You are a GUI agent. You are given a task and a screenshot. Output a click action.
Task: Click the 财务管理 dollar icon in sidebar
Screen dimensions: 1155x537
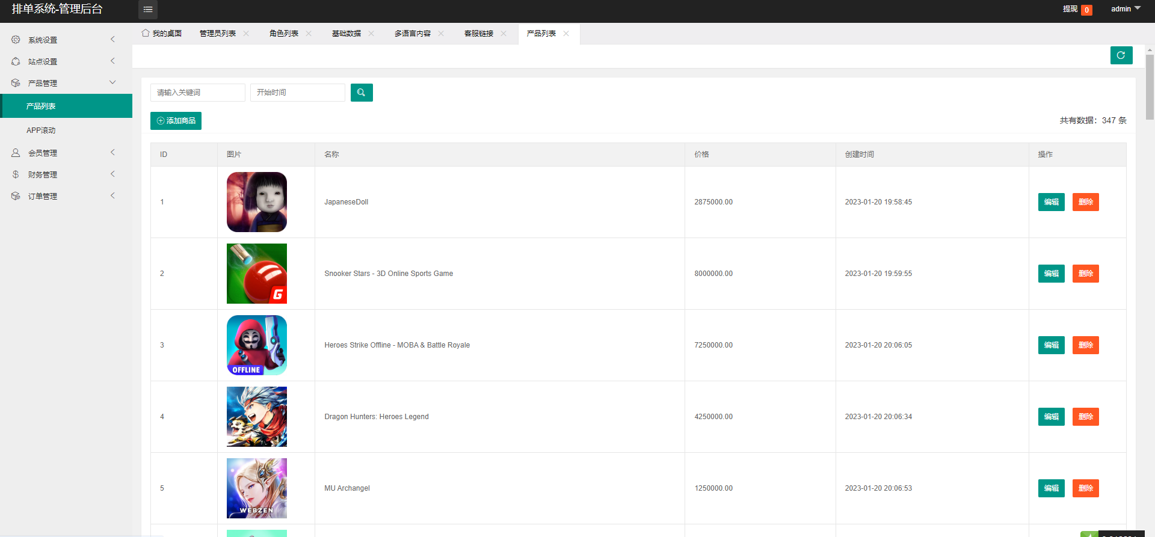click(16, 174)
